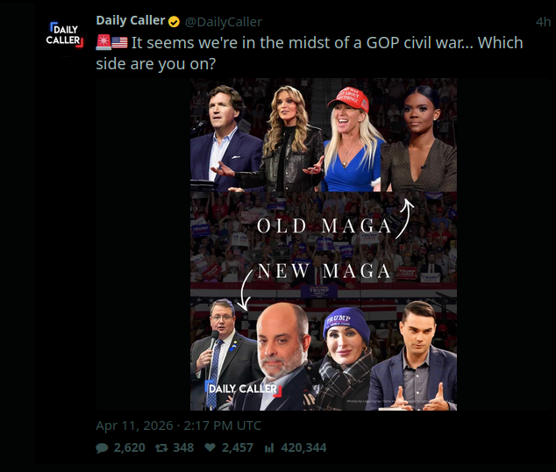Screen dimensions: 556x472
Task: Click the 2,457 likes count
Action: pyautogui.click(x=238, y=448)
